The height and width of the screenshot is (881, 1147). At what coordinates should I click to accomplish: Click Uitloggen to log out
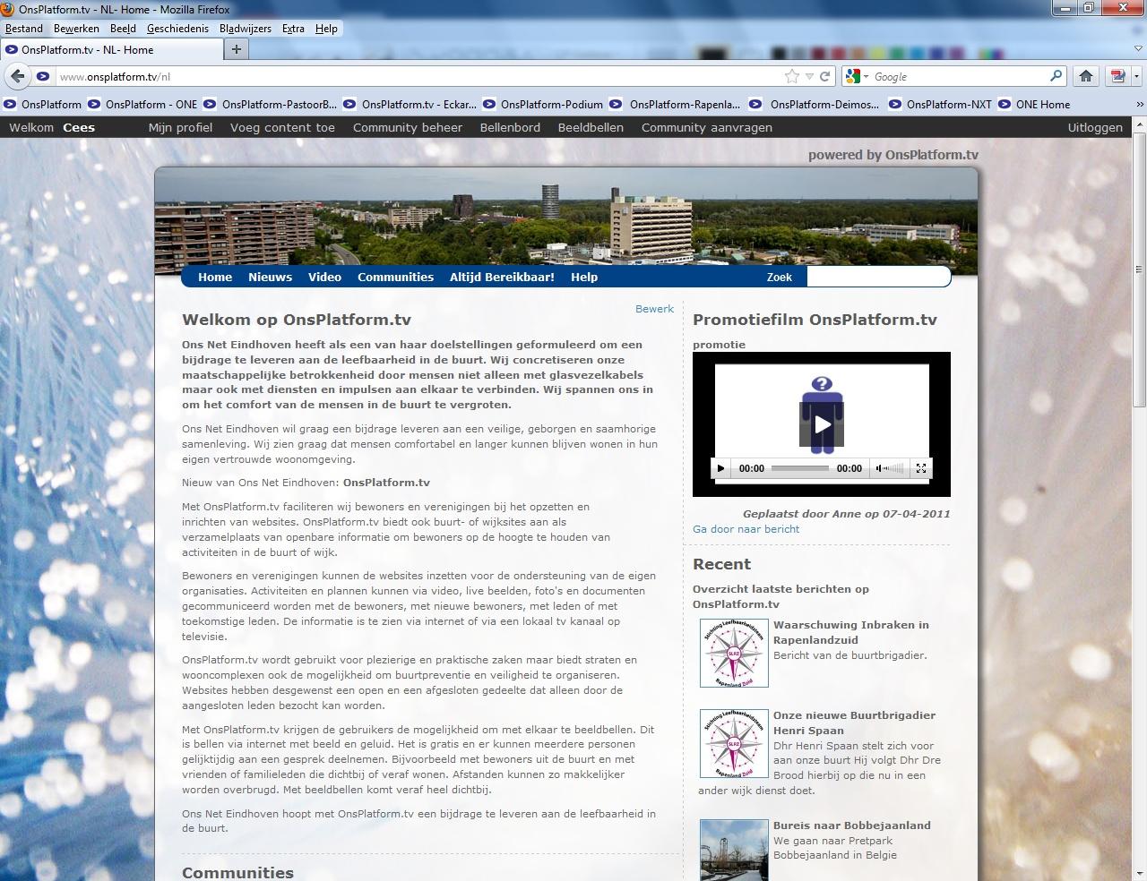point(1095,127)
